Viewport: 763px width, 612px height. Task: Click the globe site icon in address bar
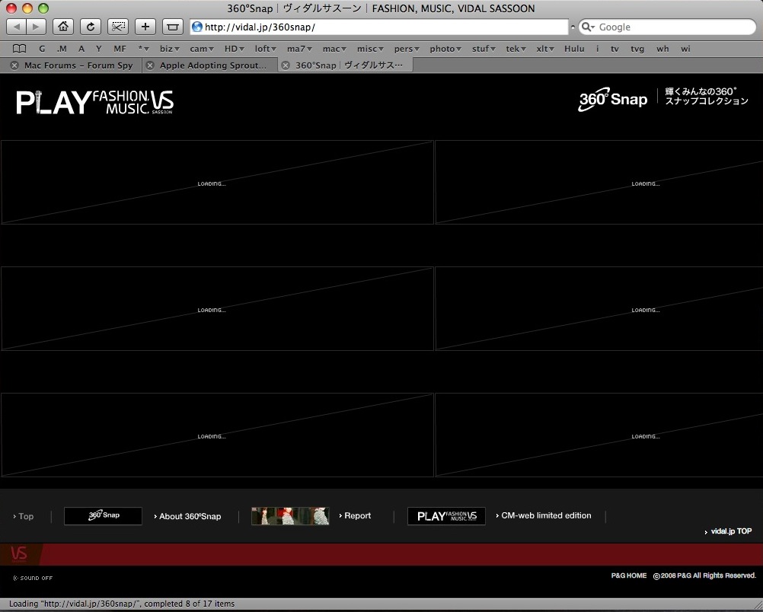point(197,27)
